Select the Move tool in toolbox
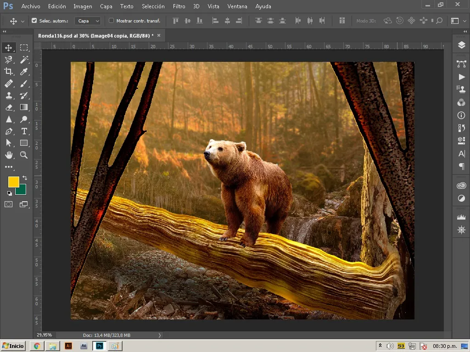The height and width of the screenshot is (352, 470). click(8, 48)
